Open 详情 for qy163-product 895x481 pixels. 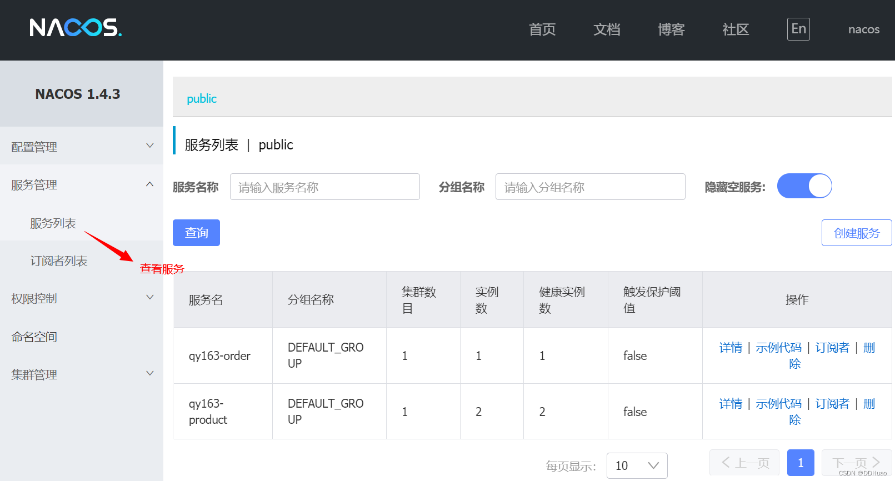[x=731, y=404]
